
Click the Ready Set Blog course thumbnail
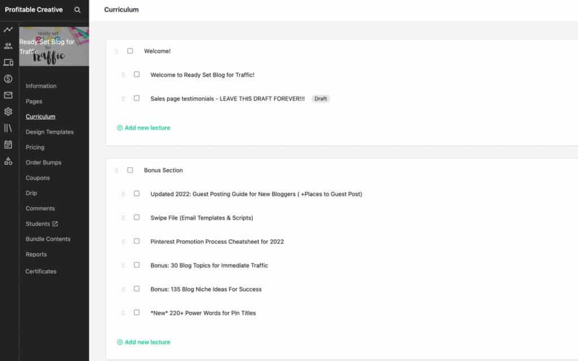point(54,46)
